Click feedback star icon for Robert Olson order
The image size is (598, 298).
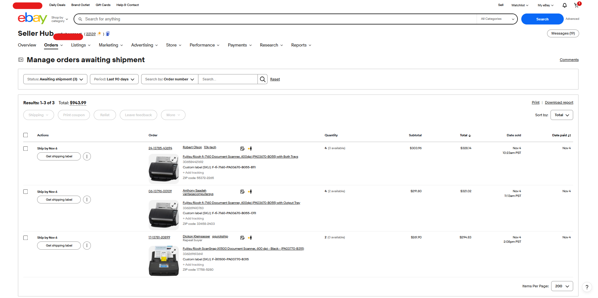point(250,149)
